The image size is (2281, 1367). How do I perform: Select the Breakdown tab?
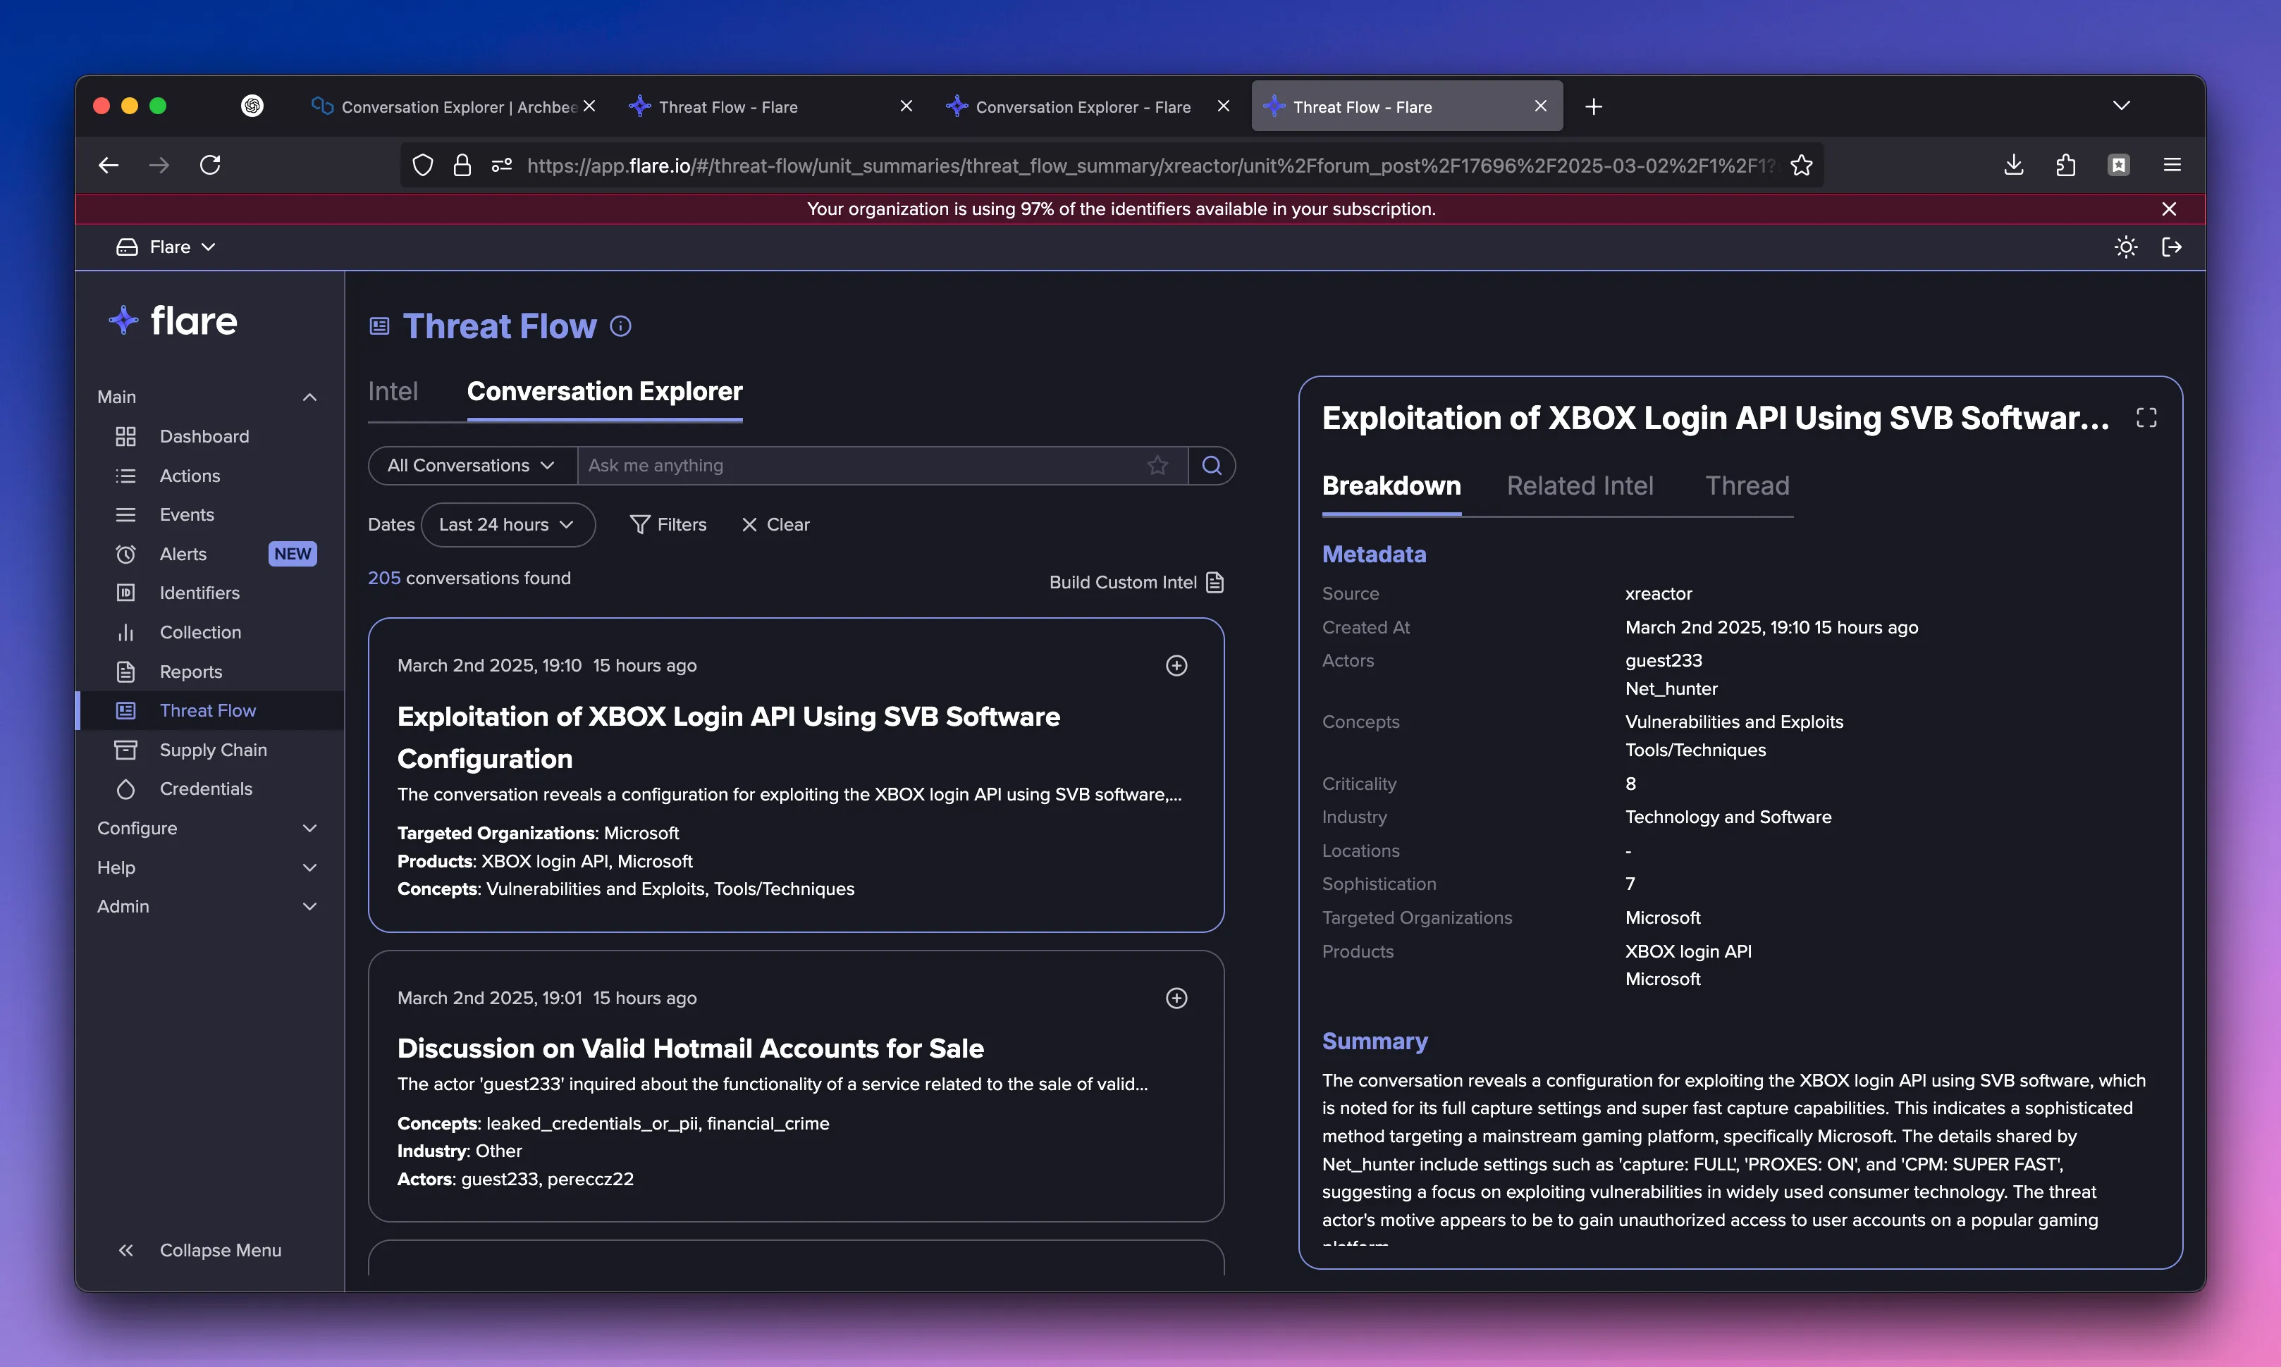click(x=1391, y=485)
